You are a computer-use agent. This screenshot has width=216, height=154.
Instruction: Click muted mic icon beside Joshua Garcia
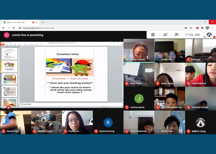pyautogui.click(x=127, y=107)
